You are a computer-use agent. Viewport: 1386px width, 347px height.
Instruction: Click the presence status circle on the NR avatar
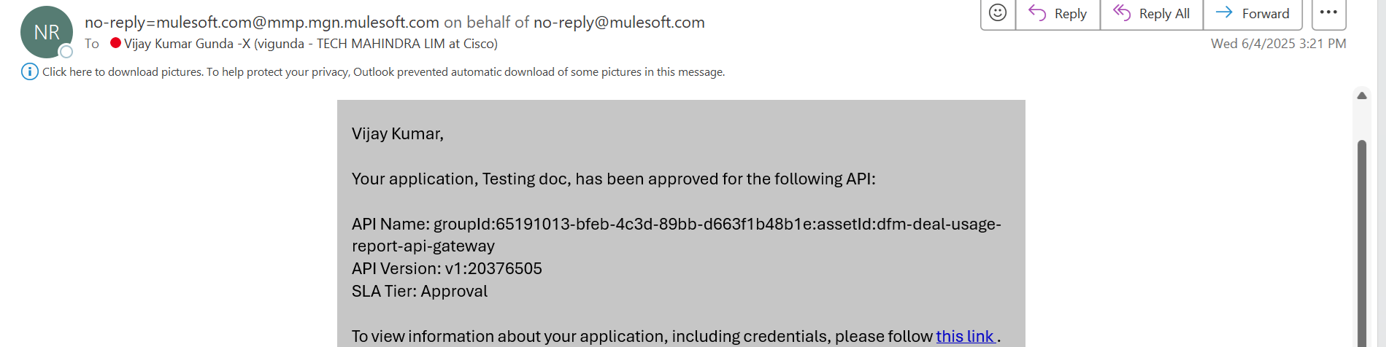(x=66, y=52)
